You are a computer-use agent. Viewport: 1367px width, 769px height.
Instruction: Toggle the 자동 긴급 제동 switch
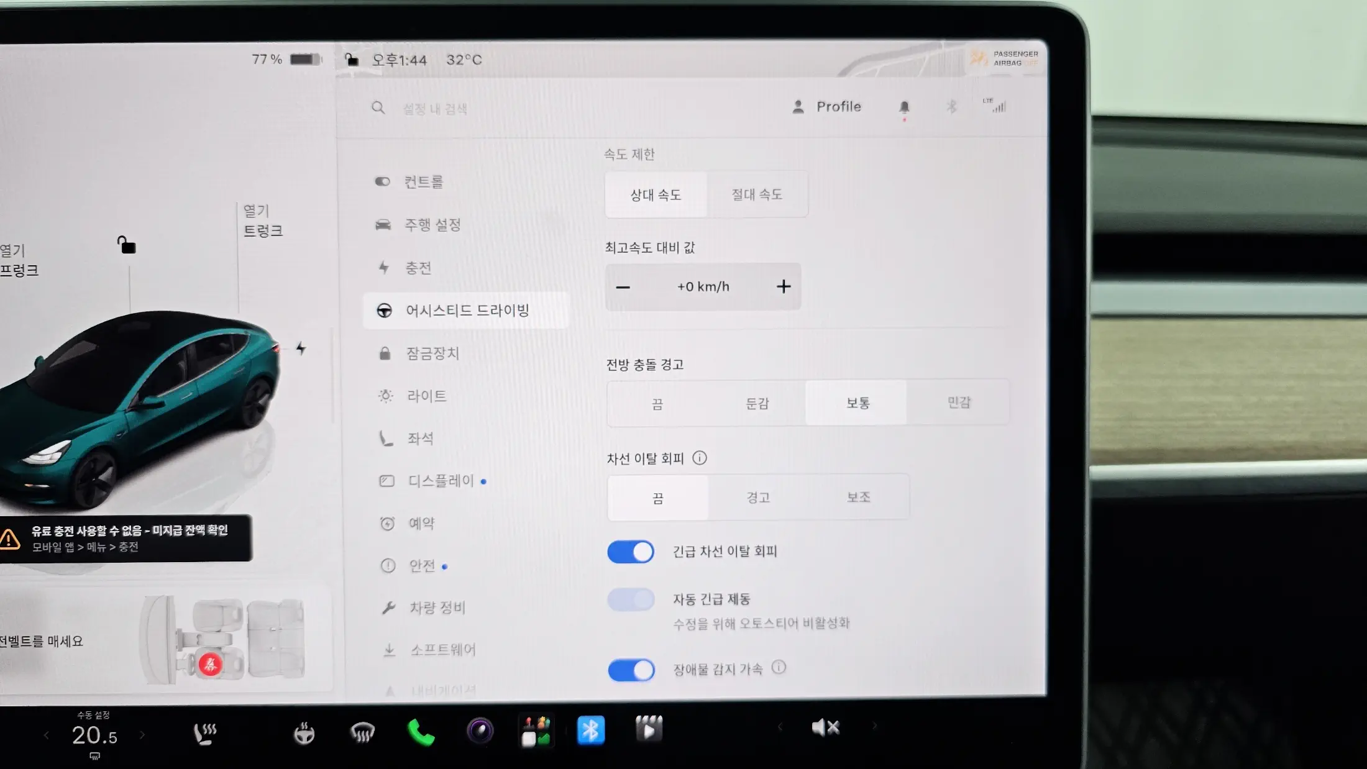coord(631,600)
